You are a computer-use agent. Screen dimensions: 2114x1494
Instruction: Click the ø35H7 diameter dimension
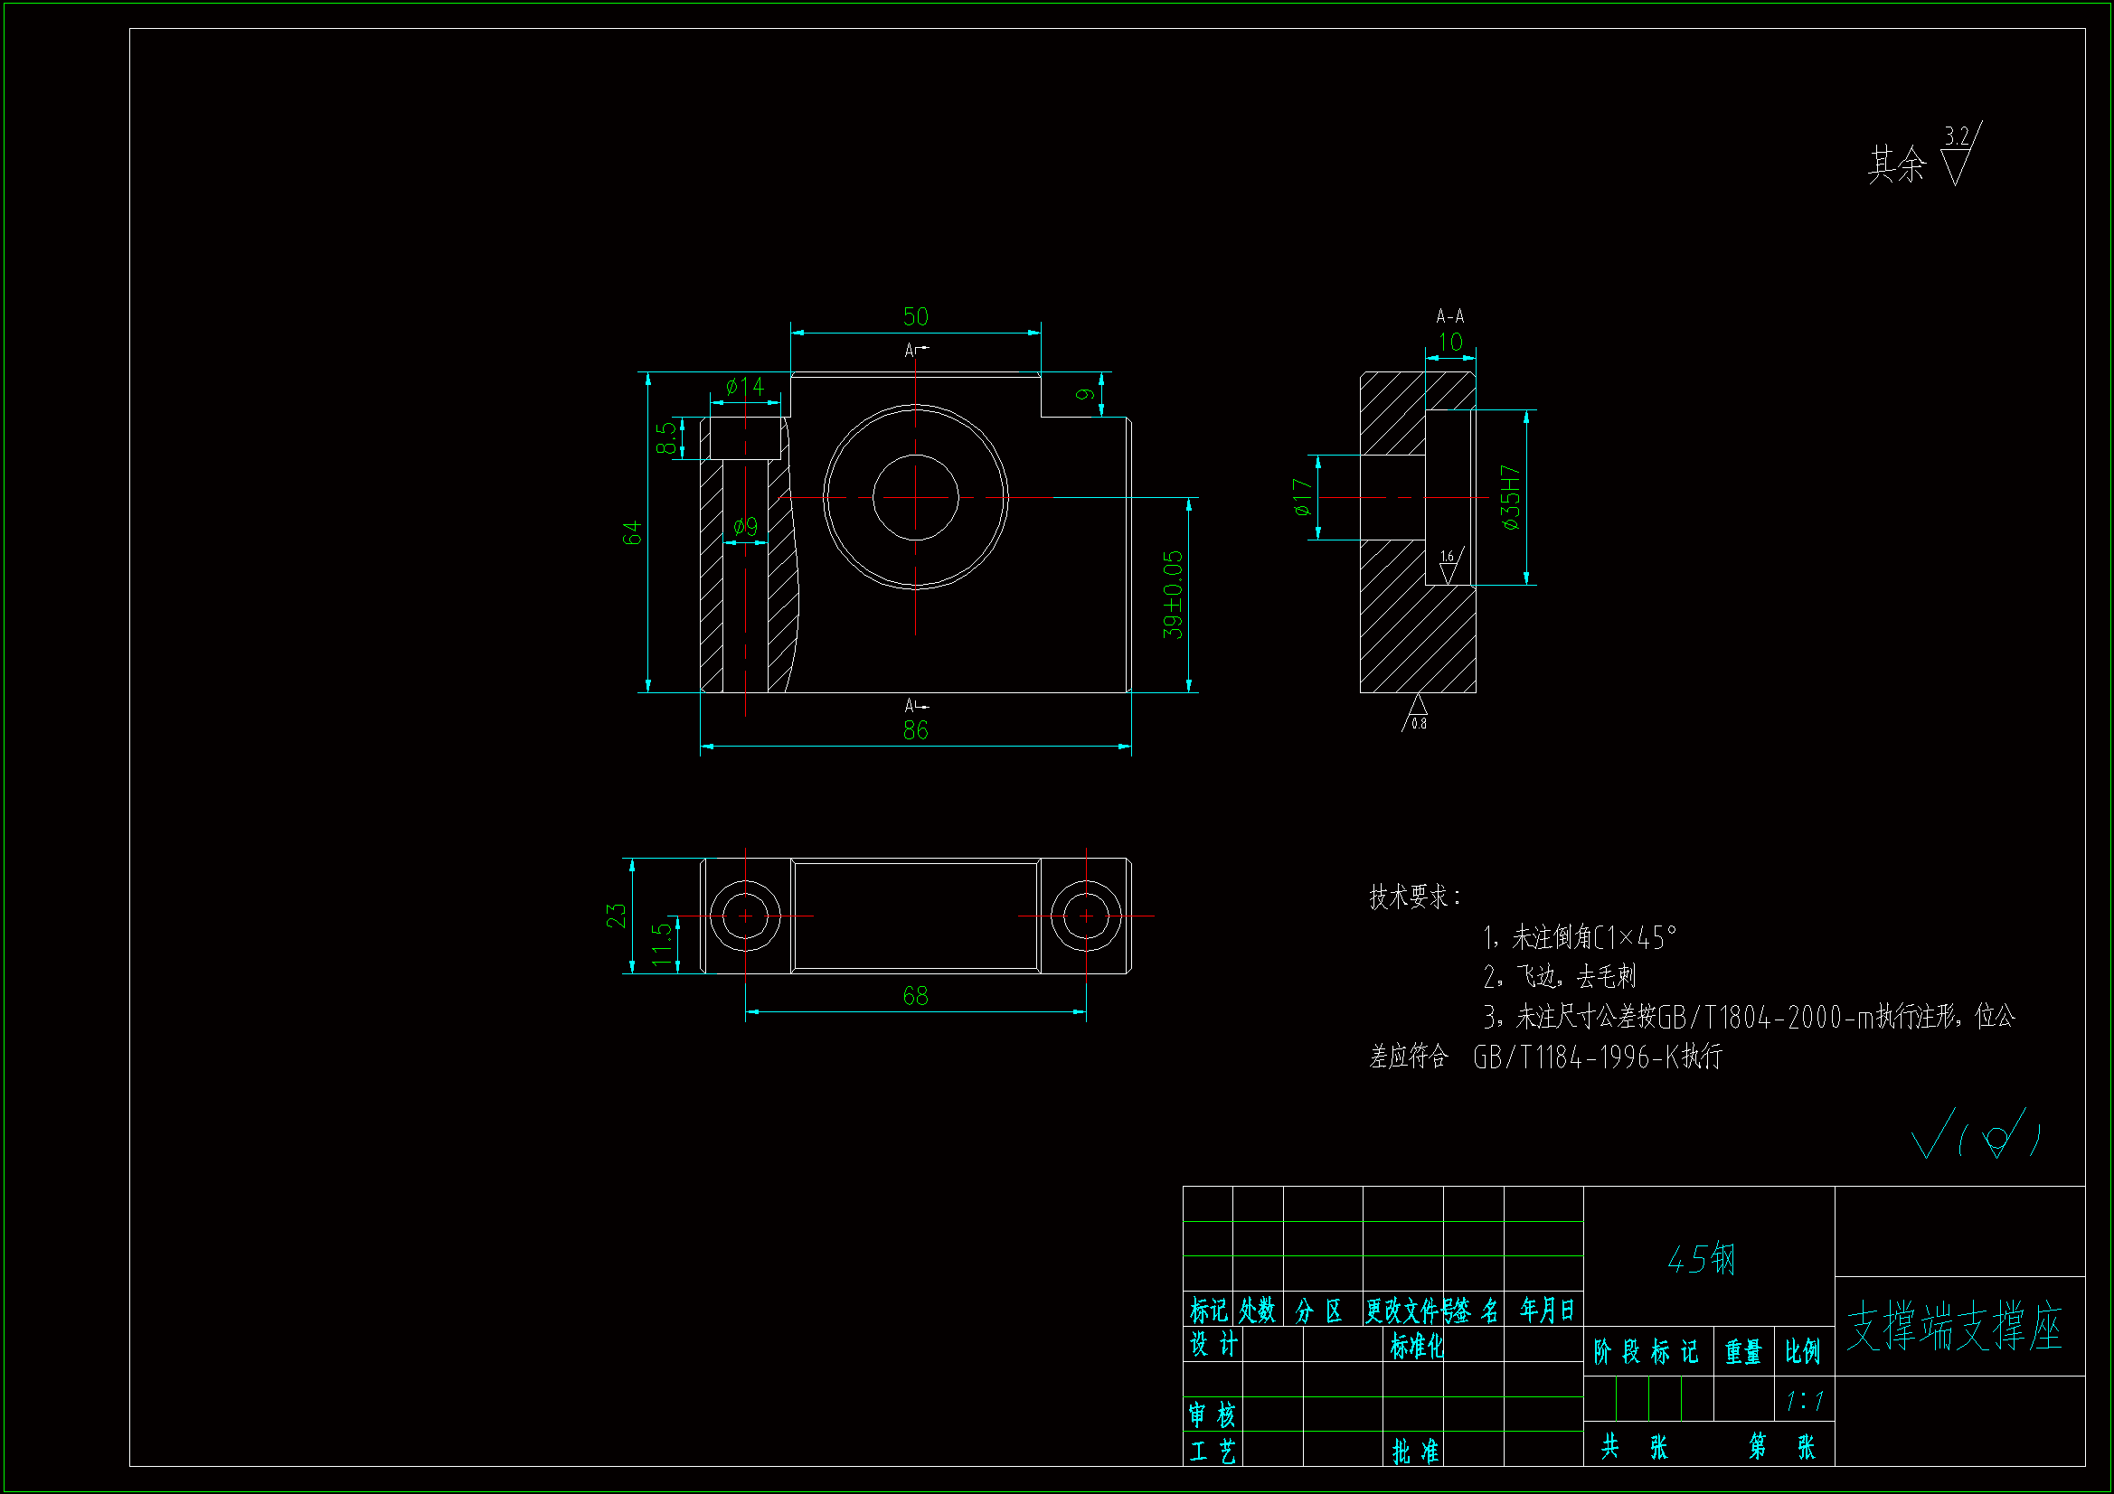[x=1510, y=498]
